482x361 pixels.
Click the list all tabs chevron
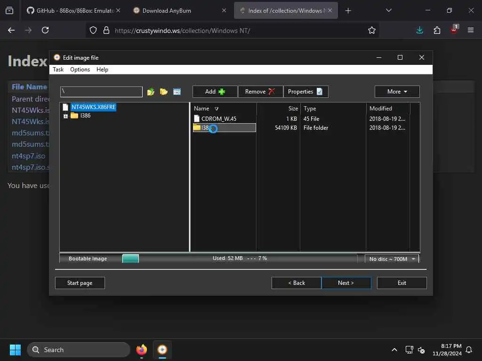[388, 10]
